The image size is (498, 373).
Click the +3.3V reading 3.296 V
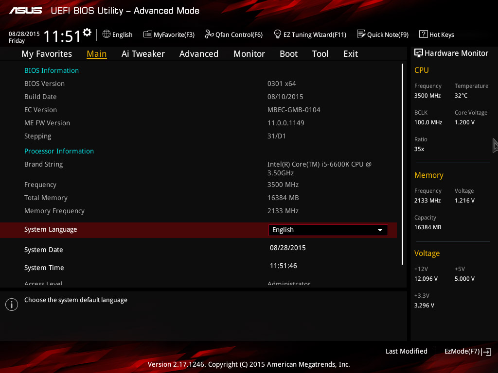[424, 305]
